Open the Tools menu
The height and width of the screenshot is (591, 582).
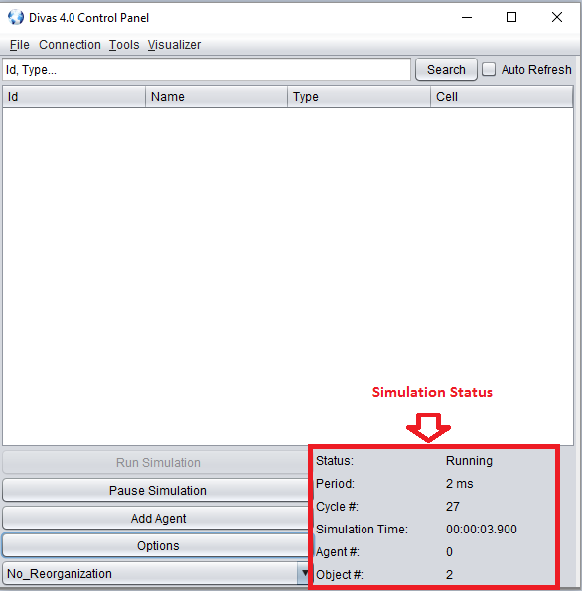124,45
